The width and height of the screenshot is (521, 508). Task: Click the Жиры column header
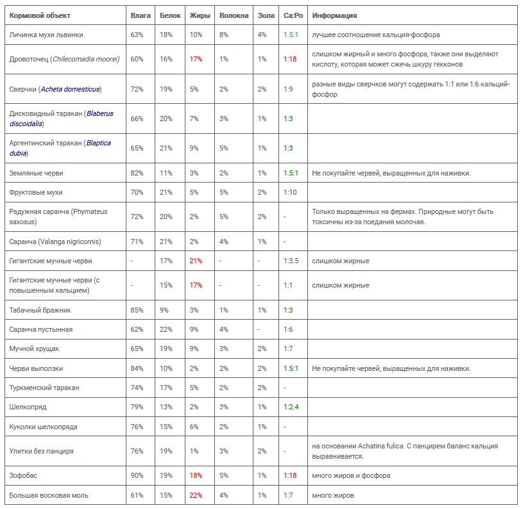(x=200, y=15)
